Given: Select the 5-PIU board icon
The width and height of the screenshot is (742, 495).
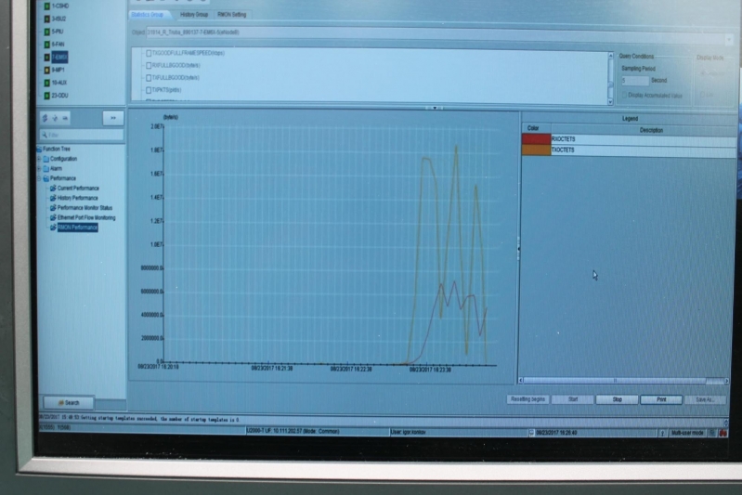Looking at the screenshot, I should [x=46, y=32].
